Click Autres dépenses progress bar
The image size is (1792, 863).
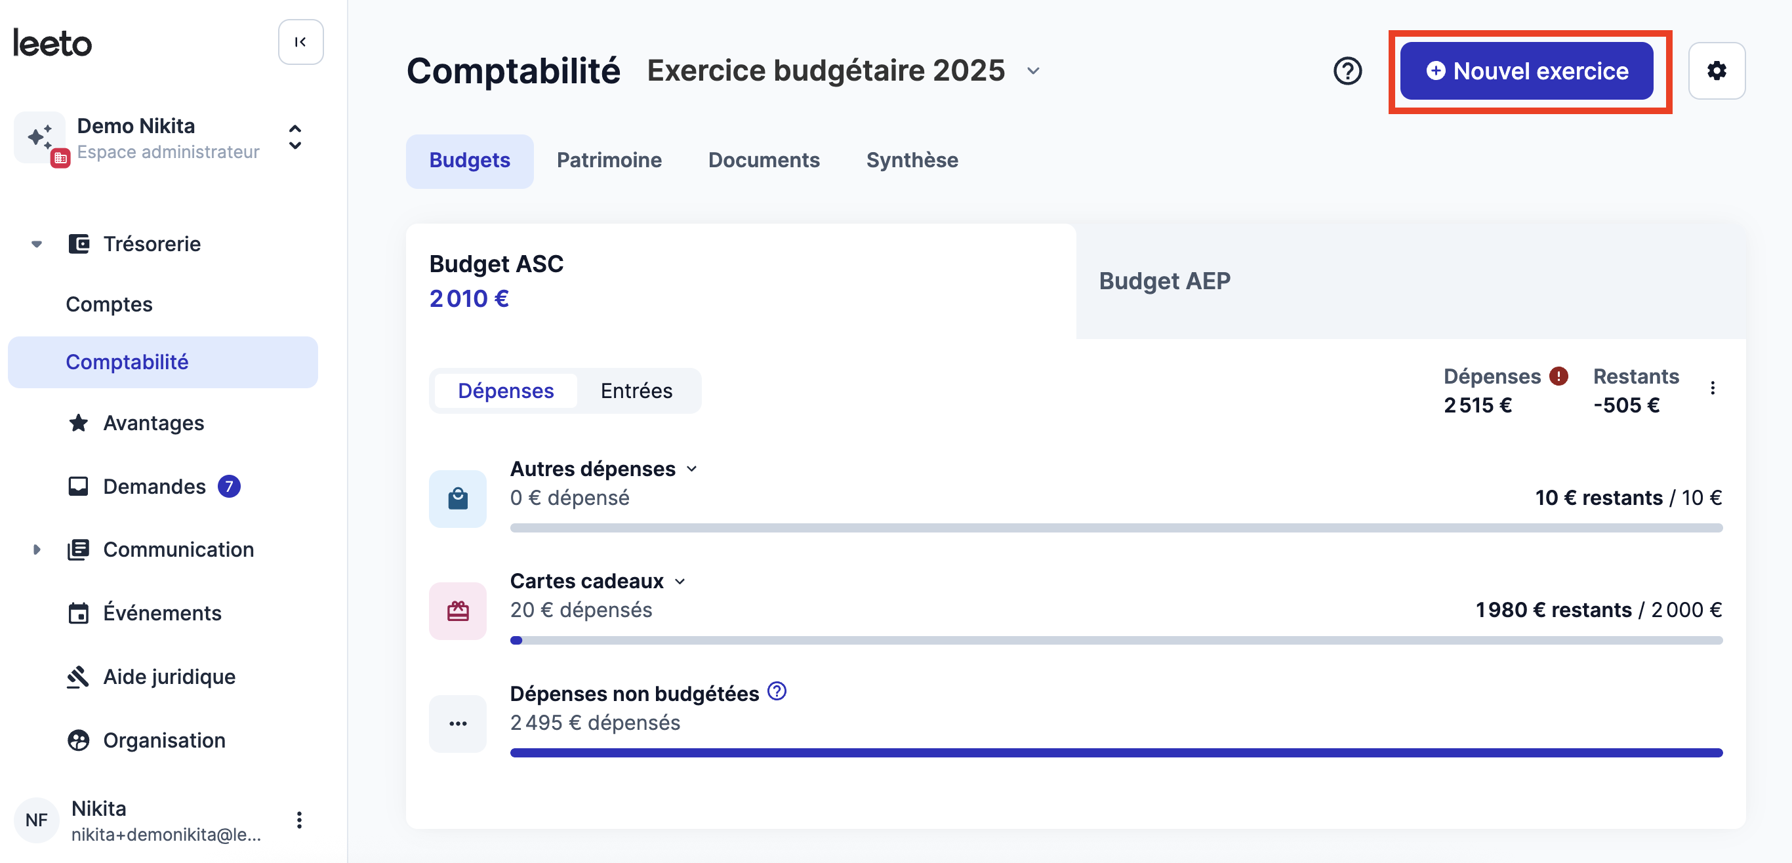point(1116,529)
